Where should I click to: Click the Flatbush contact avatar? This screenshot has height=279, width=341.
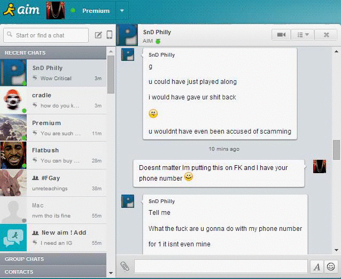coord(13,155)
